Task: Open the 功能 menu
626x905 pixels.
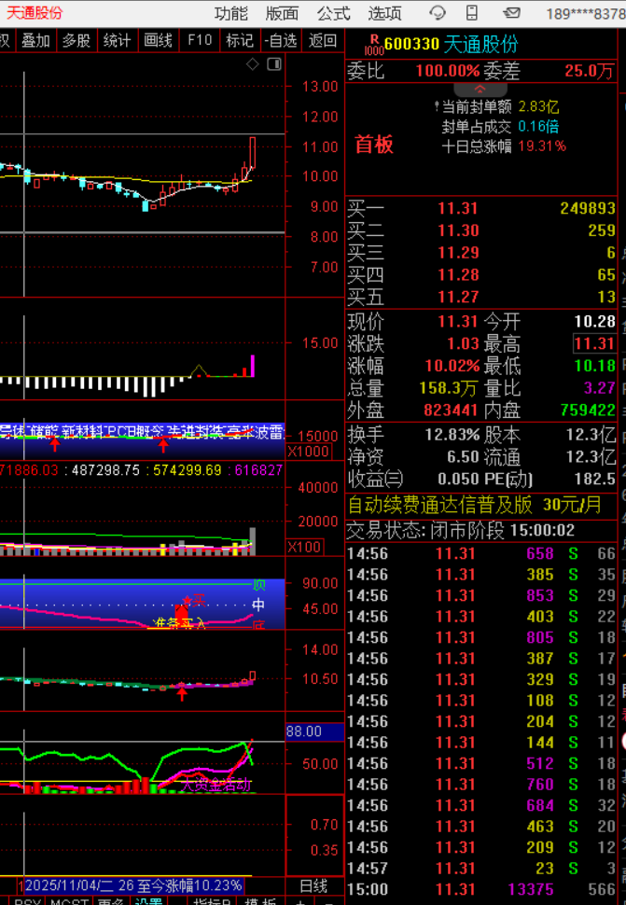Action: click(x=230, y=13)
